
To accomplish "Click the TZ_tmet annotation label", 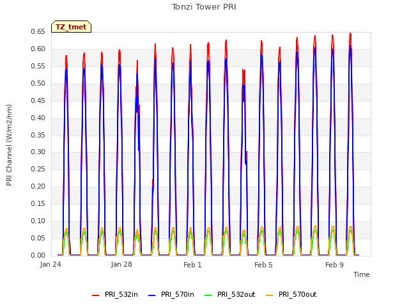I will pos(71,27).
